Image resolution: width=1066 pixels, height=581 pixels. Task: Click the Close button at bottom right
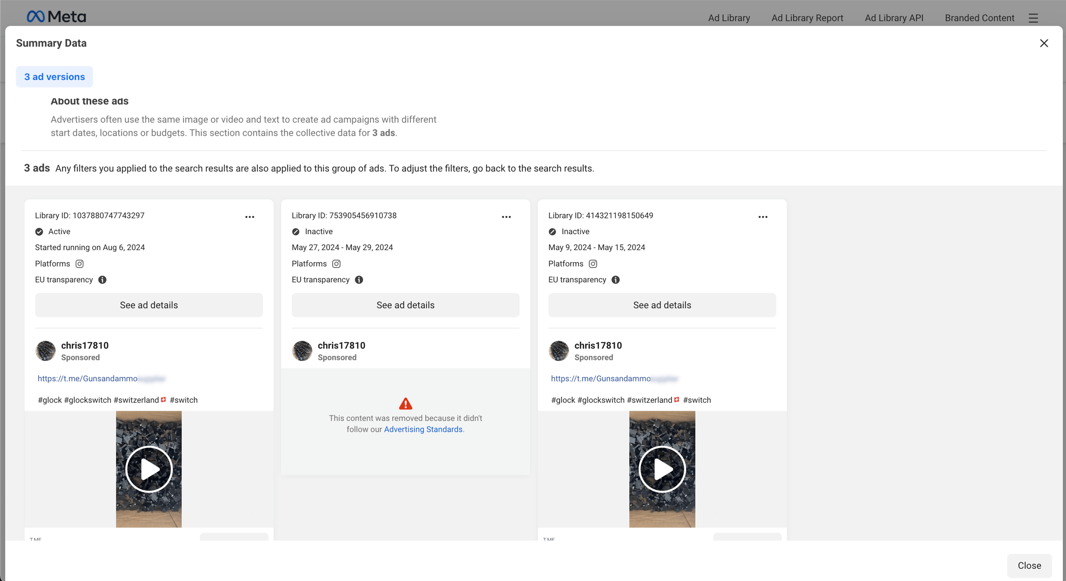(x=1029, y=565)
